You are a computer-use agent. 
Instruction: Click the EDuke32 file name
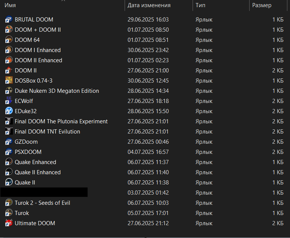26,111
